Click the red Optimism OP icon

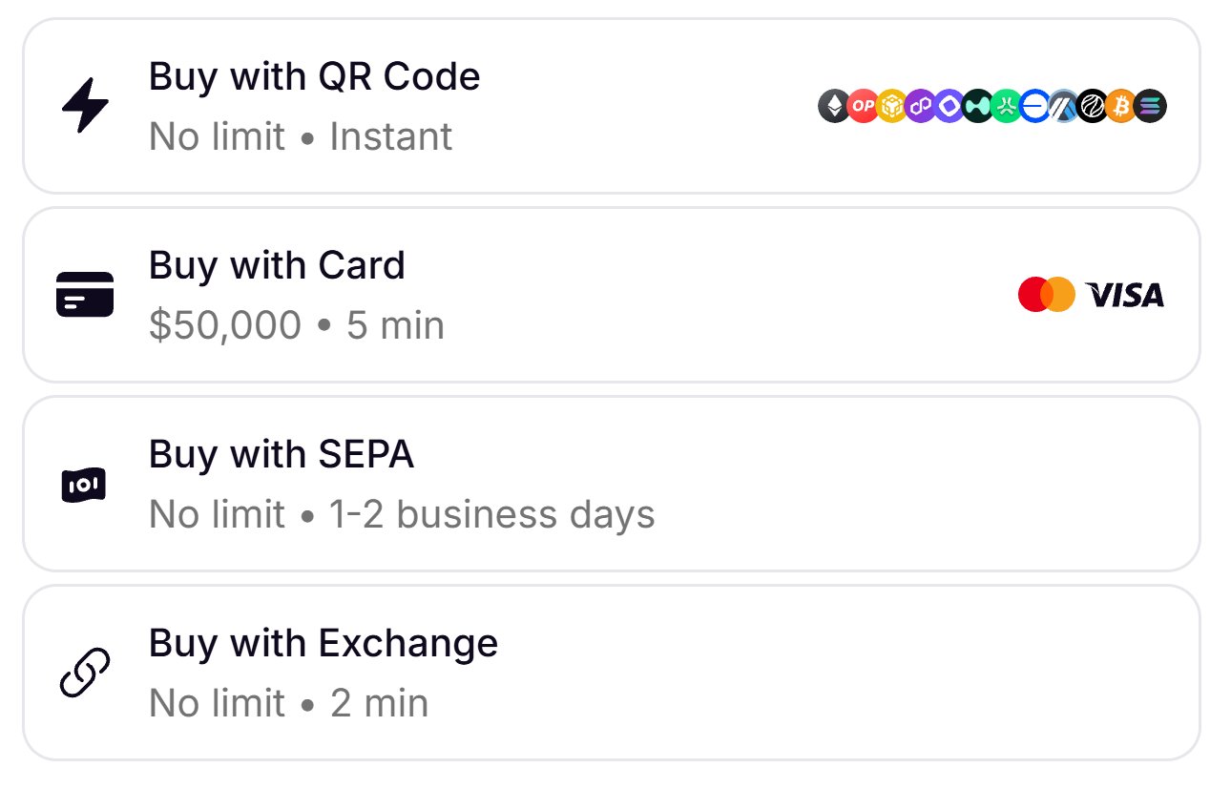click(x=863, y=107)
